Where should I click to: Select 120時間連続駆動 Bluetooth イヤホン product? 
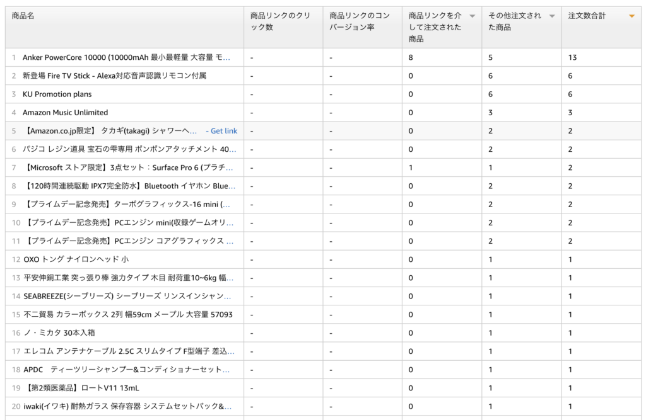(x=129, y=186)
